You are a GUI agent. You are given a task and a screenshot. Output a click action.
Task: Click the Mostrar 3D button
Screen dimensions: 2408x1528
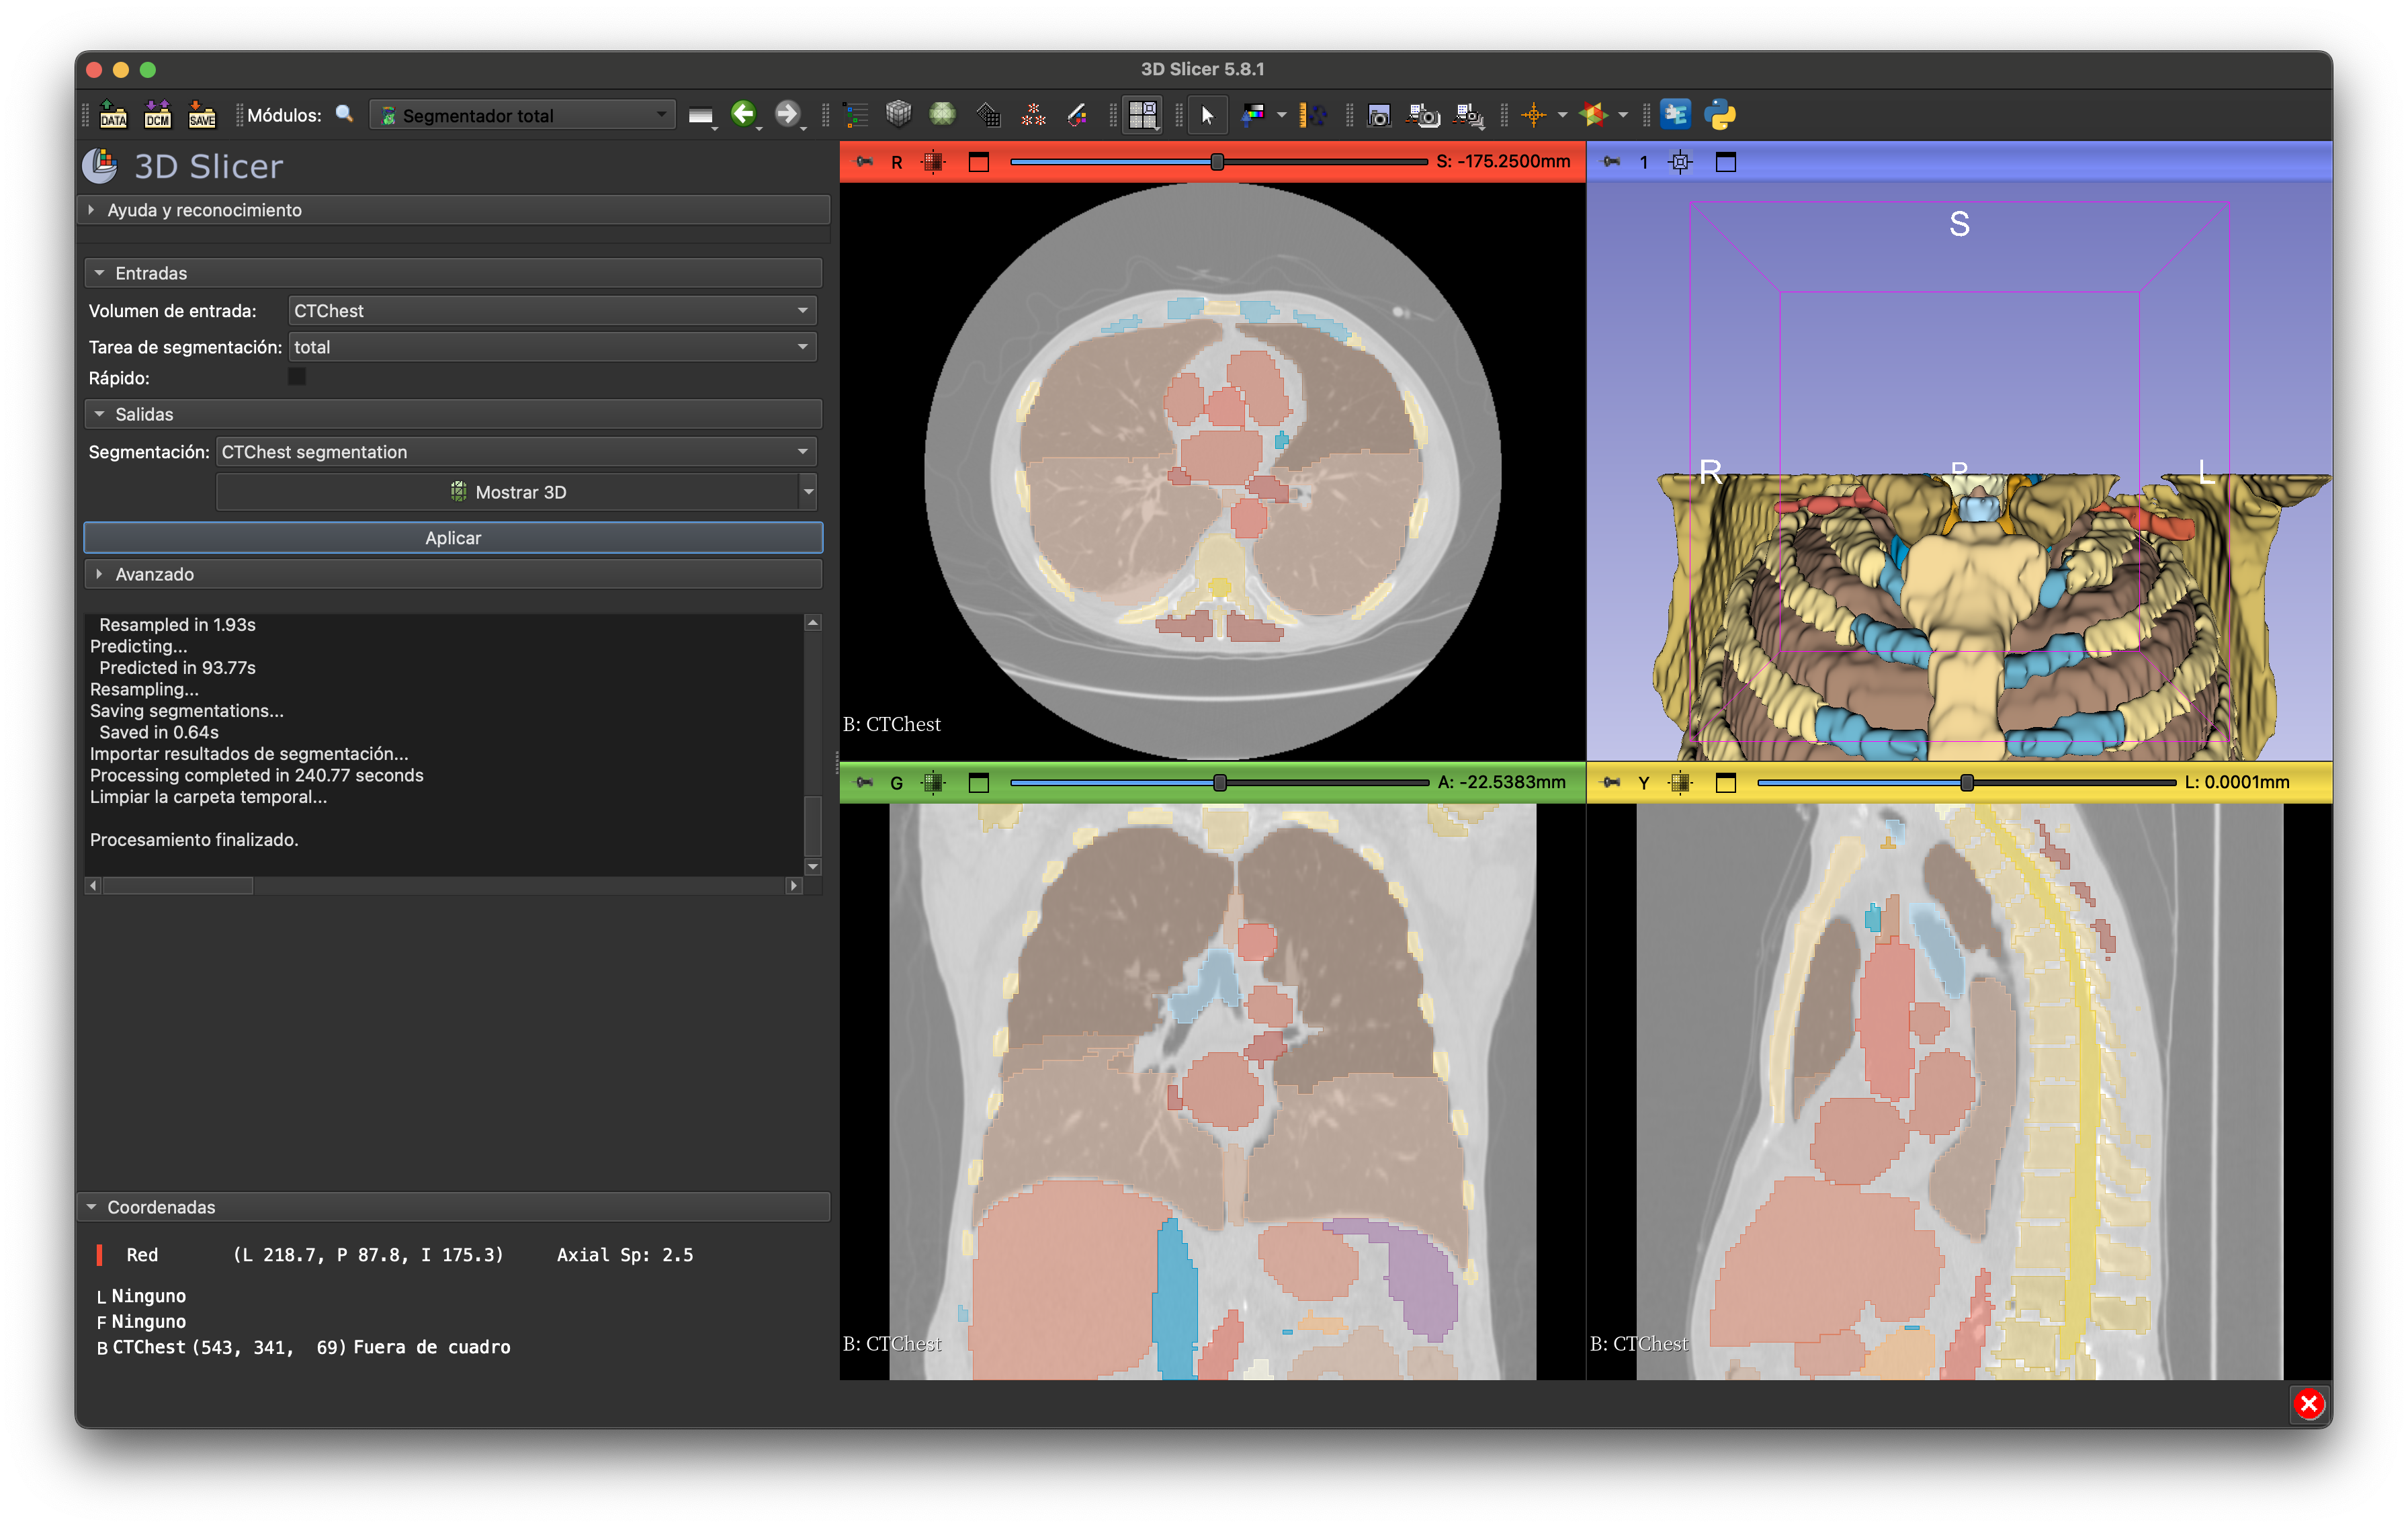508,492
